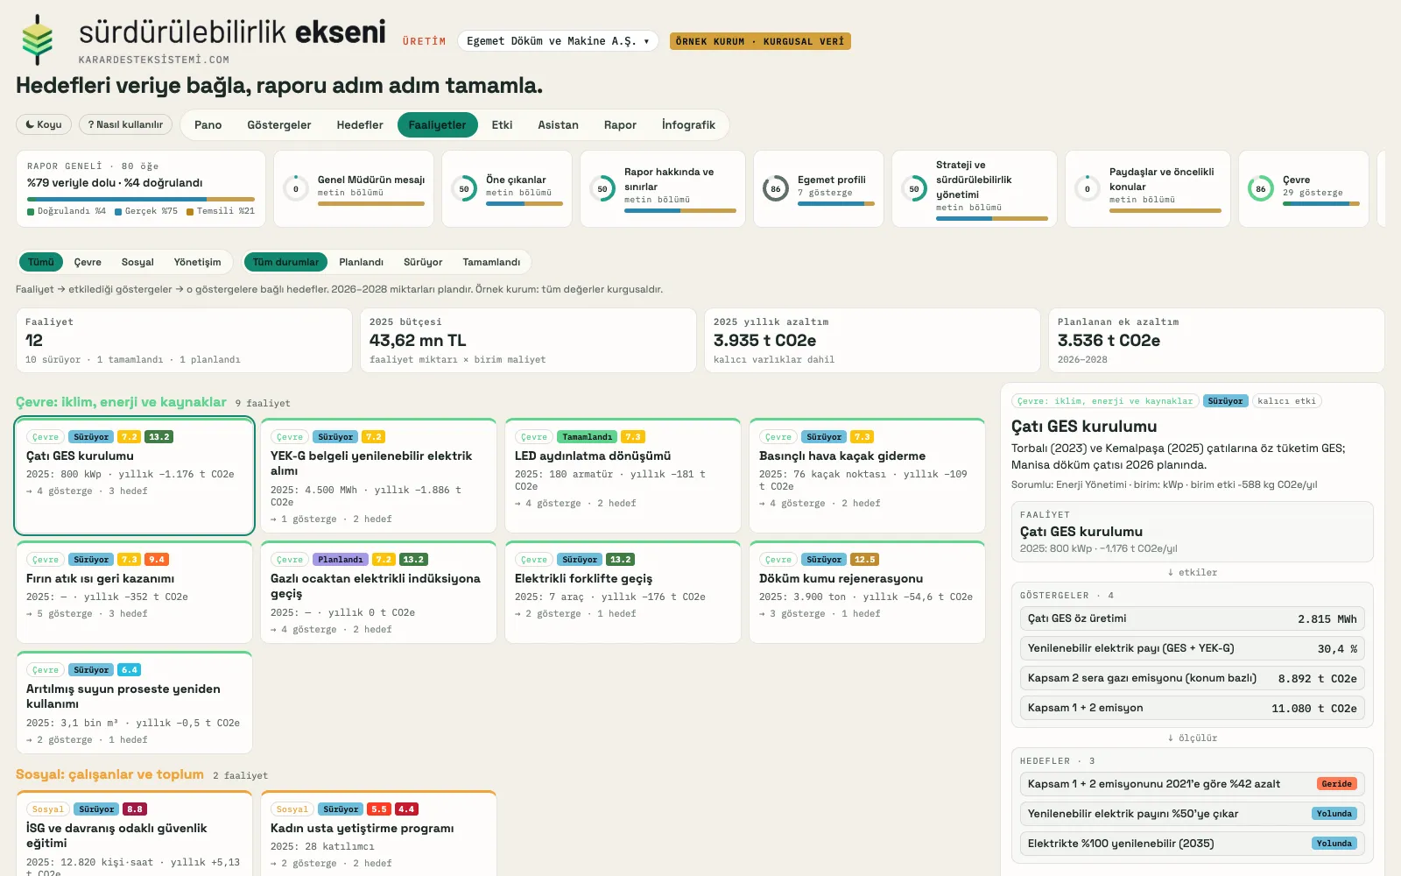The image size is (1401, 876).
Task: Select the Planlandı status filter
Action: click(361, 262)
